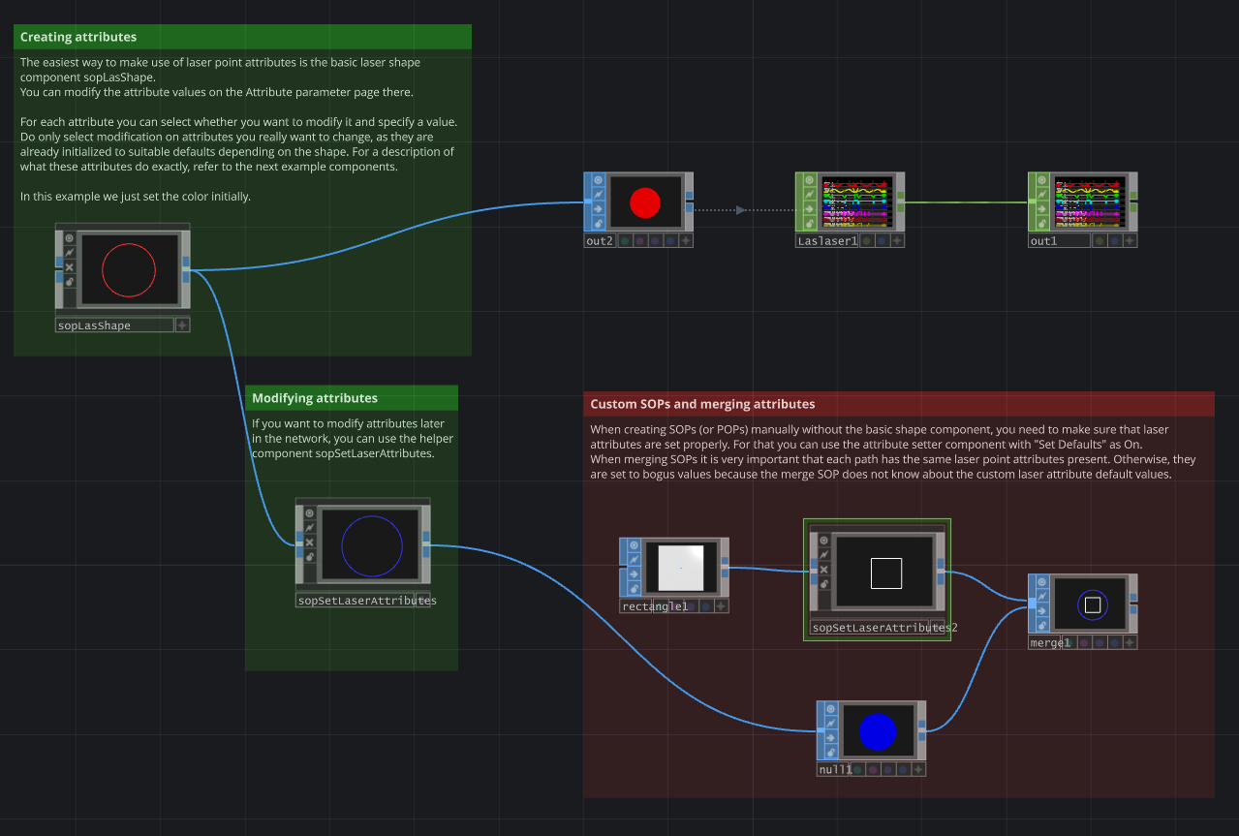Select the out2 red circle viewer
Viewport: 1239px width, 836px height.
tap(644, 203)
